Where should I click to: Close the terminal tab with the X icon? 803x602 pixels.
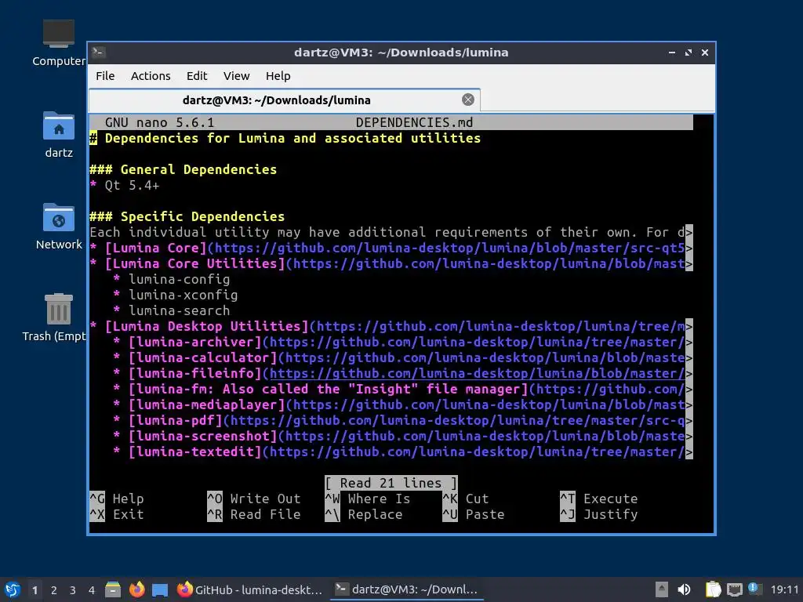click(467, 100)
